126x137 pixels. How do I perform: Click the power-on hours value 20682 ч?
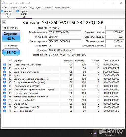click(115, 46)
